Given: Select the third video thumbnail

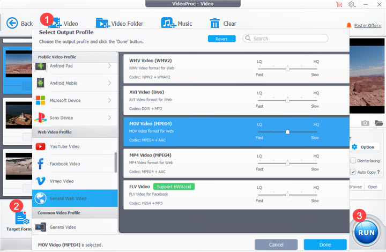Looking at the screenshot, I should tap(19, 166).
